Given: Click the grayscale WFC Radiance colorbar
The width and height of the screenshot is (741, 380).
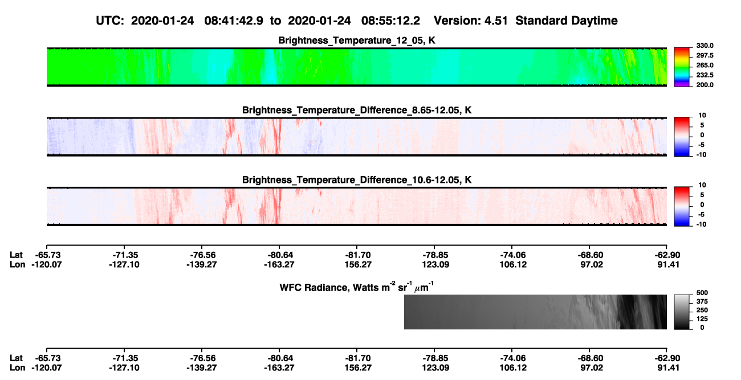Looking at the screenshot, I should pos(682,312).
